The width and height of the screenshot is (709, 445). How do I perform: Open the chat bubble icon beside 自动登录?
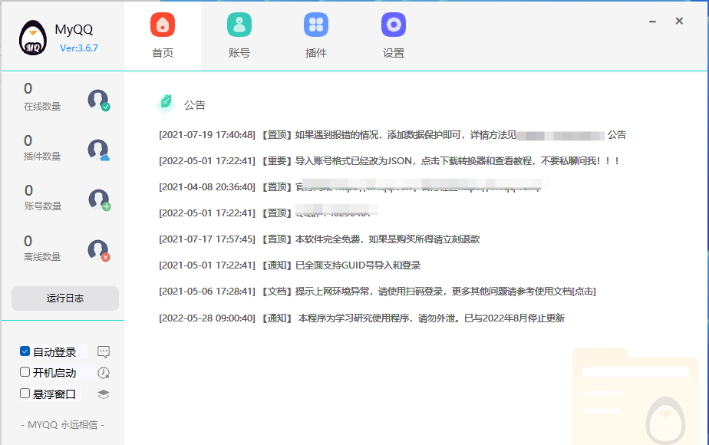click(104, 352)
